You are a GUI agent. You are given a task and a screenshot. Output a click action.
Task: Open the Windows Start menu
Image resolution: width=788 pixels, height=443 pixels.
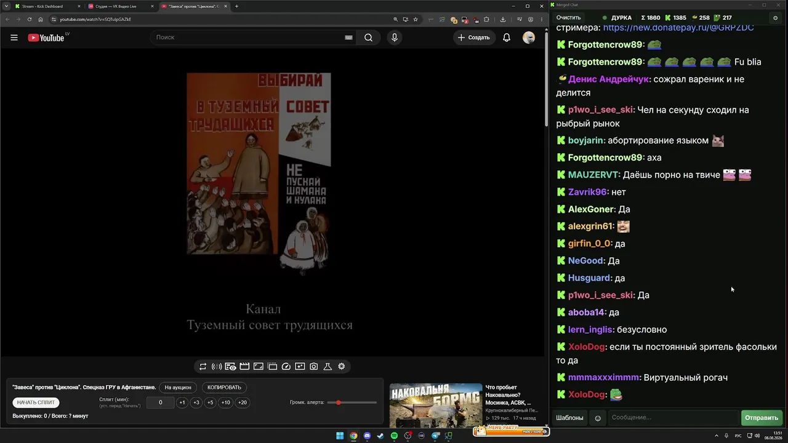[x=340, y=436]
